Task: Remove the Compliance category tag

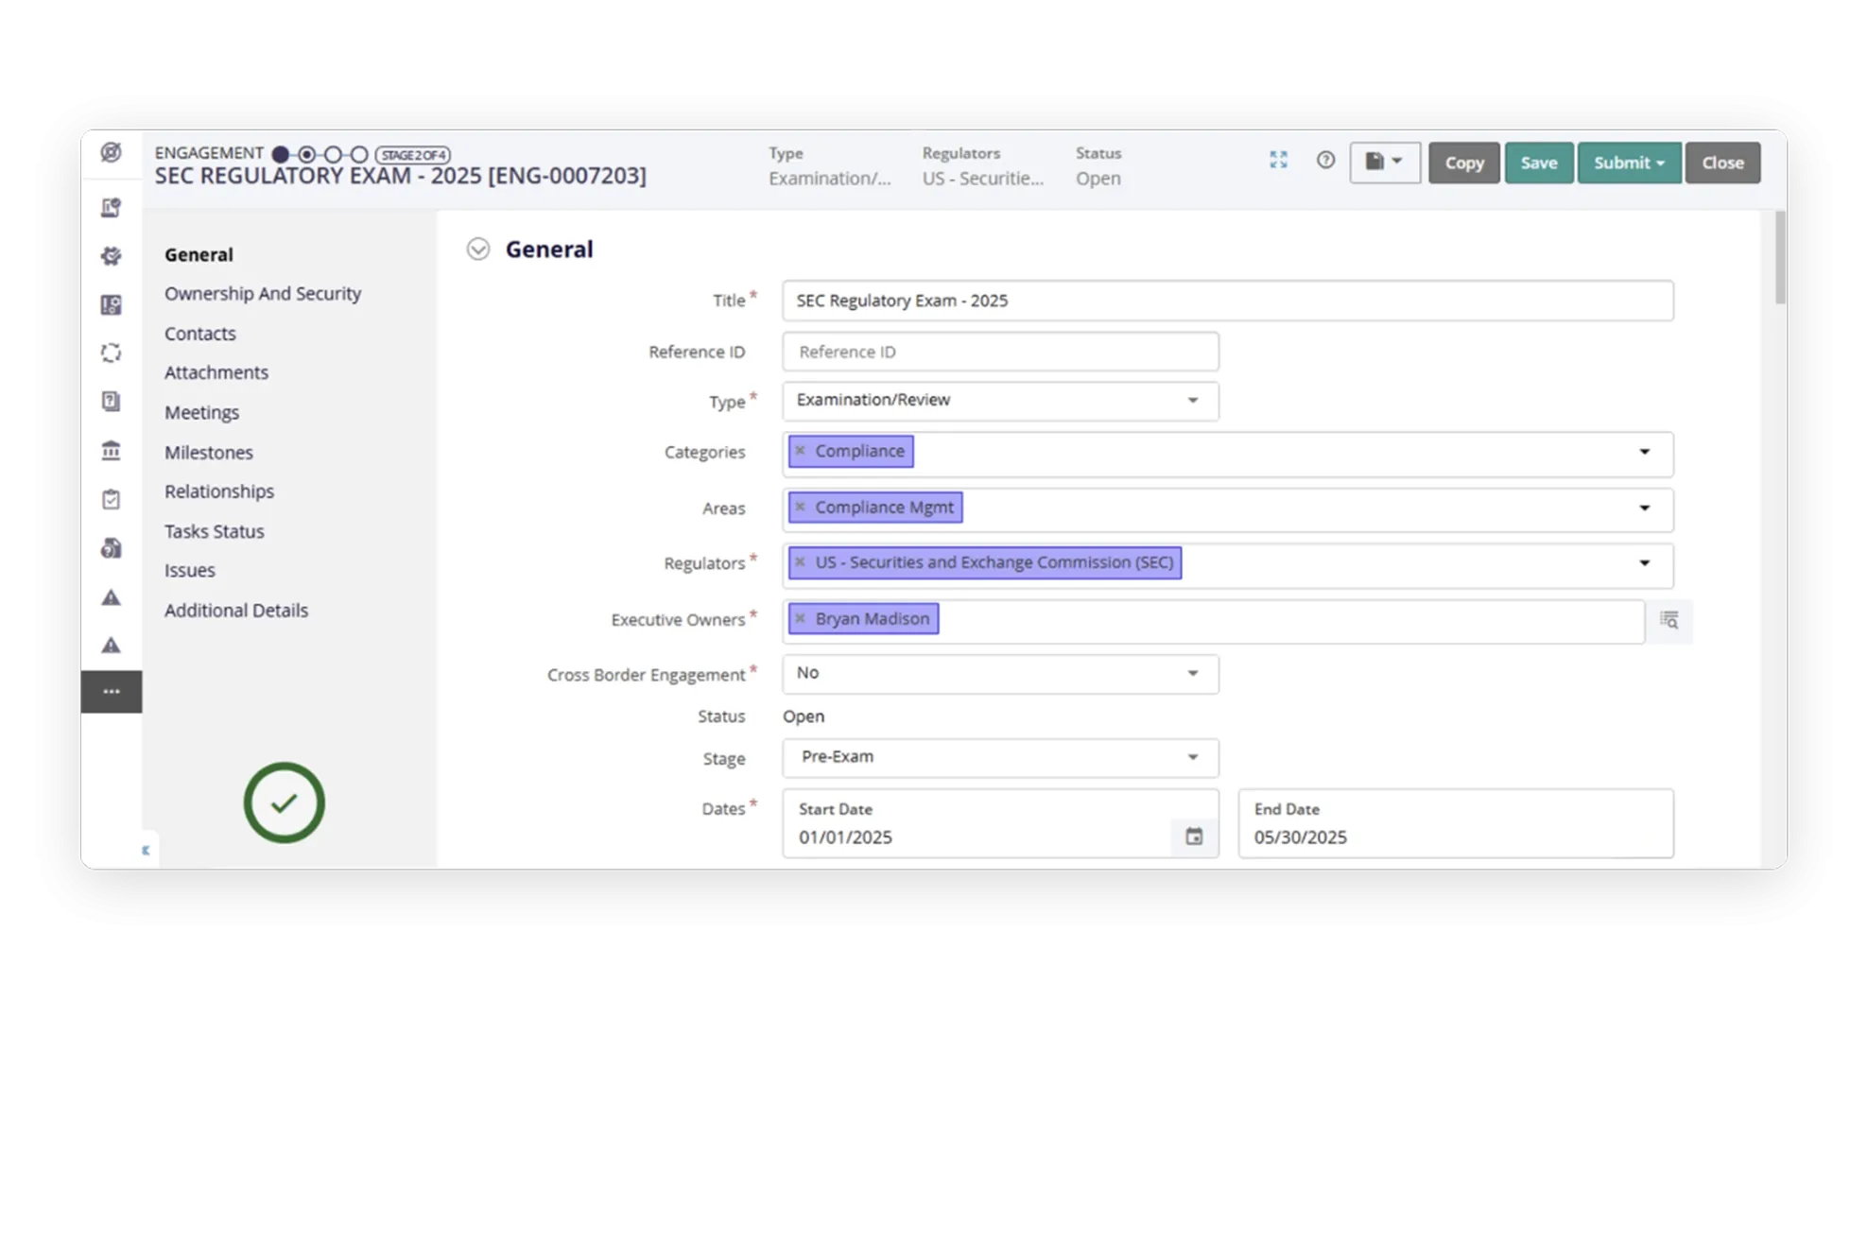Action: point(801,451)
